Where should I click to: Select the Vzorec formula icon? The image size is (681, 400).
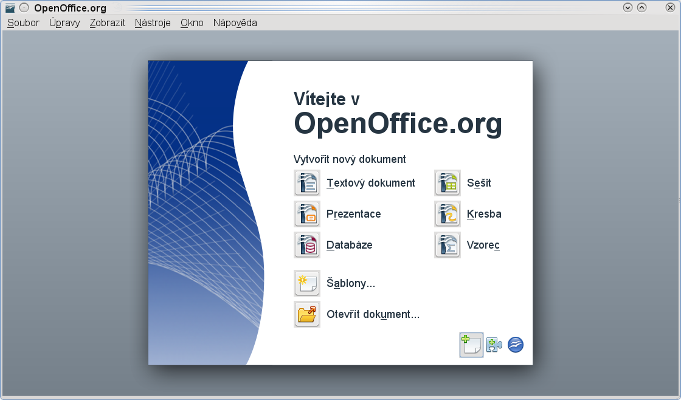point(448,245)
